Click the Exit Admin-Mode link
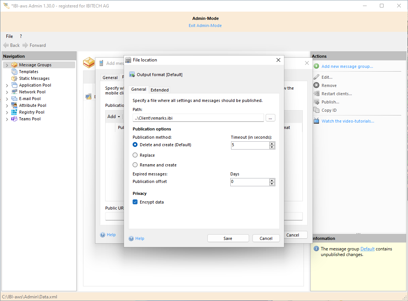408x301 pixels. (x=205, y=25)
